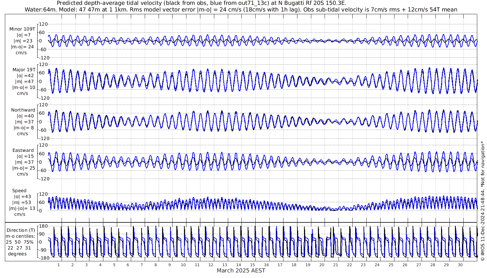Viewport: 487px width, 278px height.
Task: Click the 'm-o centiles:' label
Action: (21, 236)
